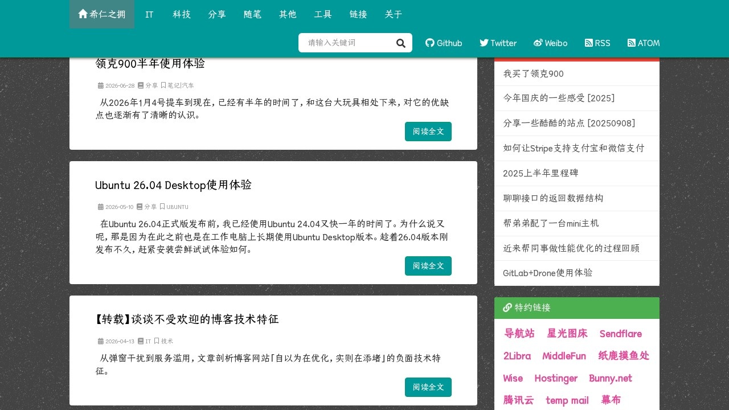Screen dimensions: 729x410
Task: Open the 关于 navigation item
Action: (x=394, y=14)
